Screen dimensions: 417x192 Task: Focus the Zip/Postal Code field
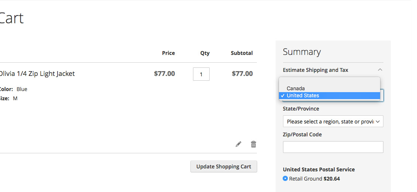(x=333, y=147)
